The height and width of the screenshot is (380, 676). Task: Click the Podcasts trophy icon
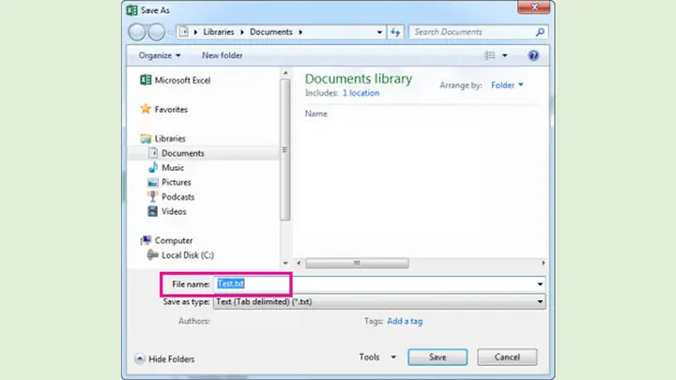point(153,197)
